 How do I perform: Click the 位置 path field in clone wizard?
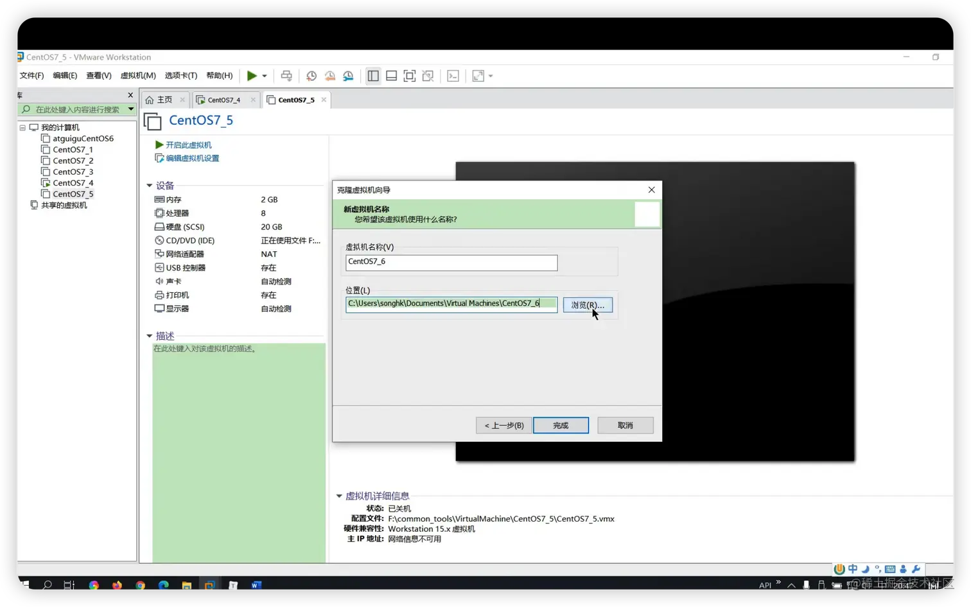coord(451,304)
